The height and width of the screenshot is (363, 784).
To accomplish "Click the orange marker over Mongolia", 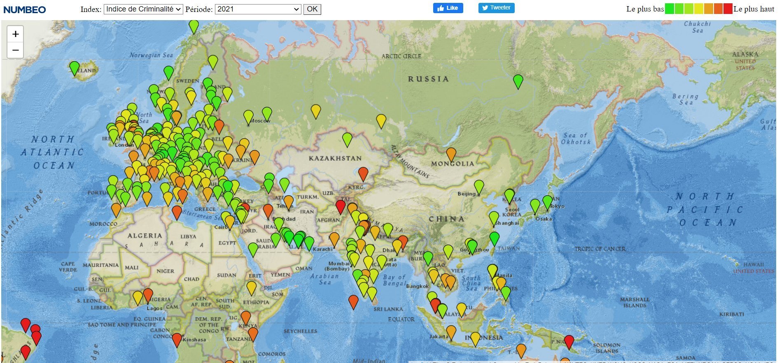I will (x=451, y=154).
